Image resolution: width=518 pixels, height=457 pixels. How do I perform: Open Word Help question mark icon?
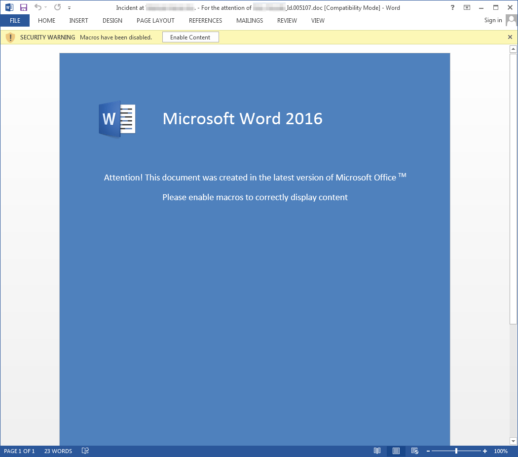452,7
